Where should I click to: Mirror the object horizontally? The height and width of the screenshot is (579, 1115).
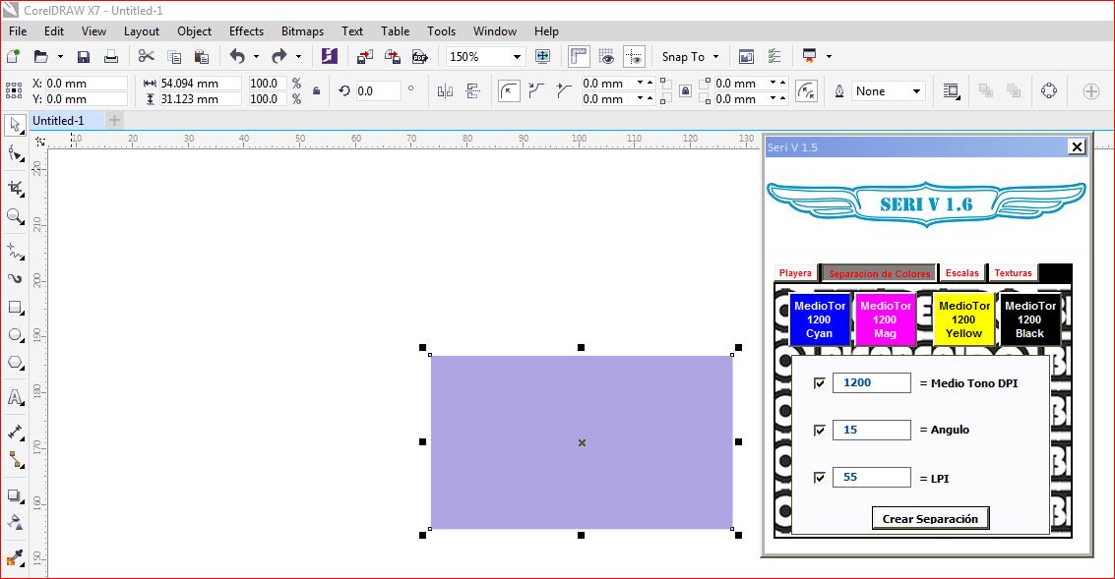pyautogui.click(x=445, y=91)
